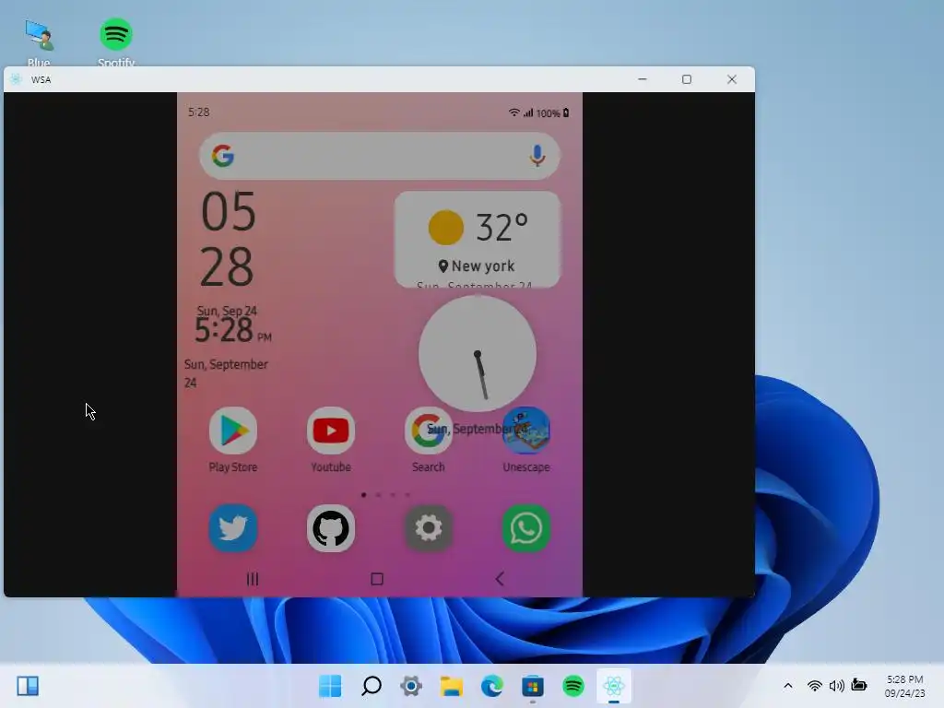Open the Twitter app in dock
Screen dimensions: 944x708
pyautogui.click(x=233, y=528)
